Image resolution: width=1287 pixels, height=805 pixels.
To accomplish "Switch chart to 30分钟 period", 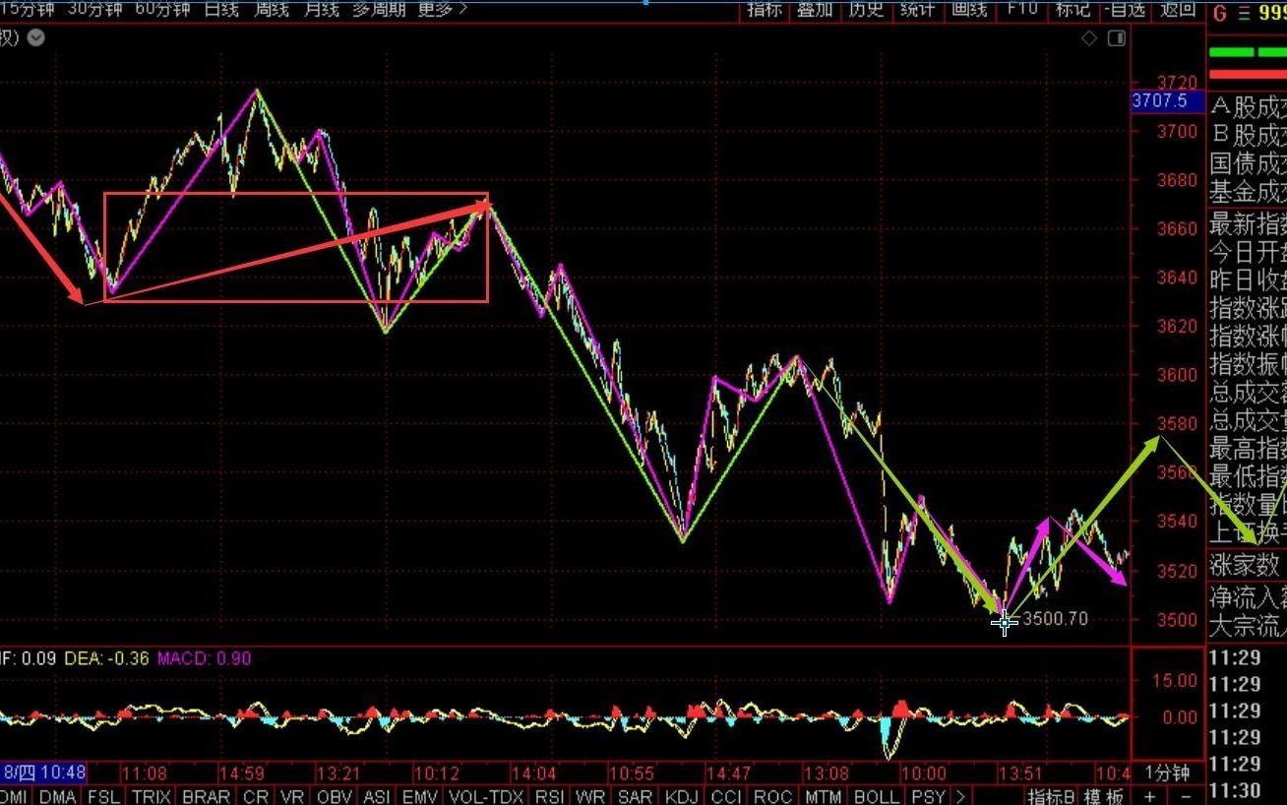I will 94,9.
